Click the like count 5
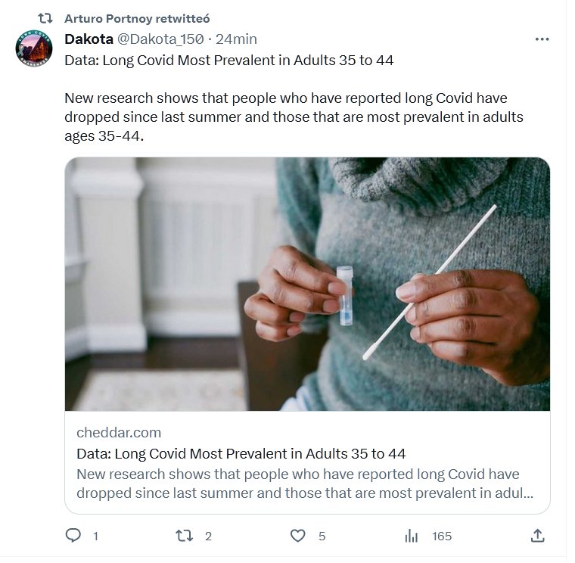This screenshot has width=575, height=563. [322, 536]
